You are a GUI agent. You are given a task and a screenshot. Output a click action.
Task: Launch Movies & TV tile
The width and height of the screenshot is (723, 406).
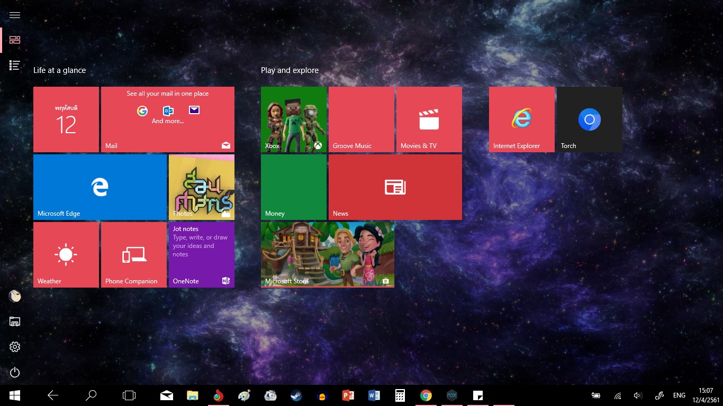pyautogui.click(x=429, y=119)
